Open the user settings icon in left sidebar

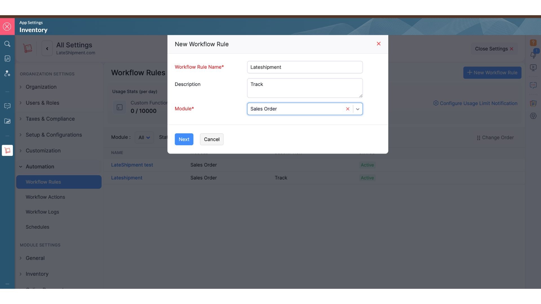click(7, 73)
